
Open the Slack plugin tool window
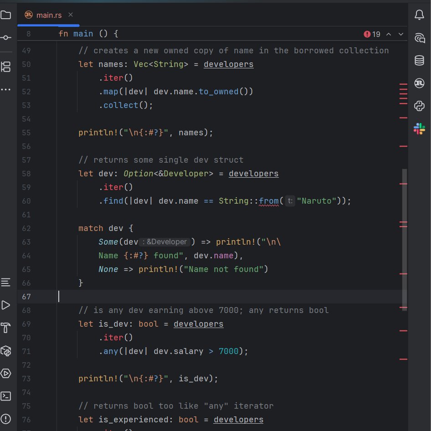click(419, 128)
